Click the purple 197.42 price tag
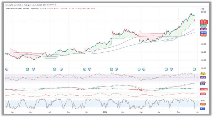The width and height of the screenshot is (213, 117). coord(203,29)
